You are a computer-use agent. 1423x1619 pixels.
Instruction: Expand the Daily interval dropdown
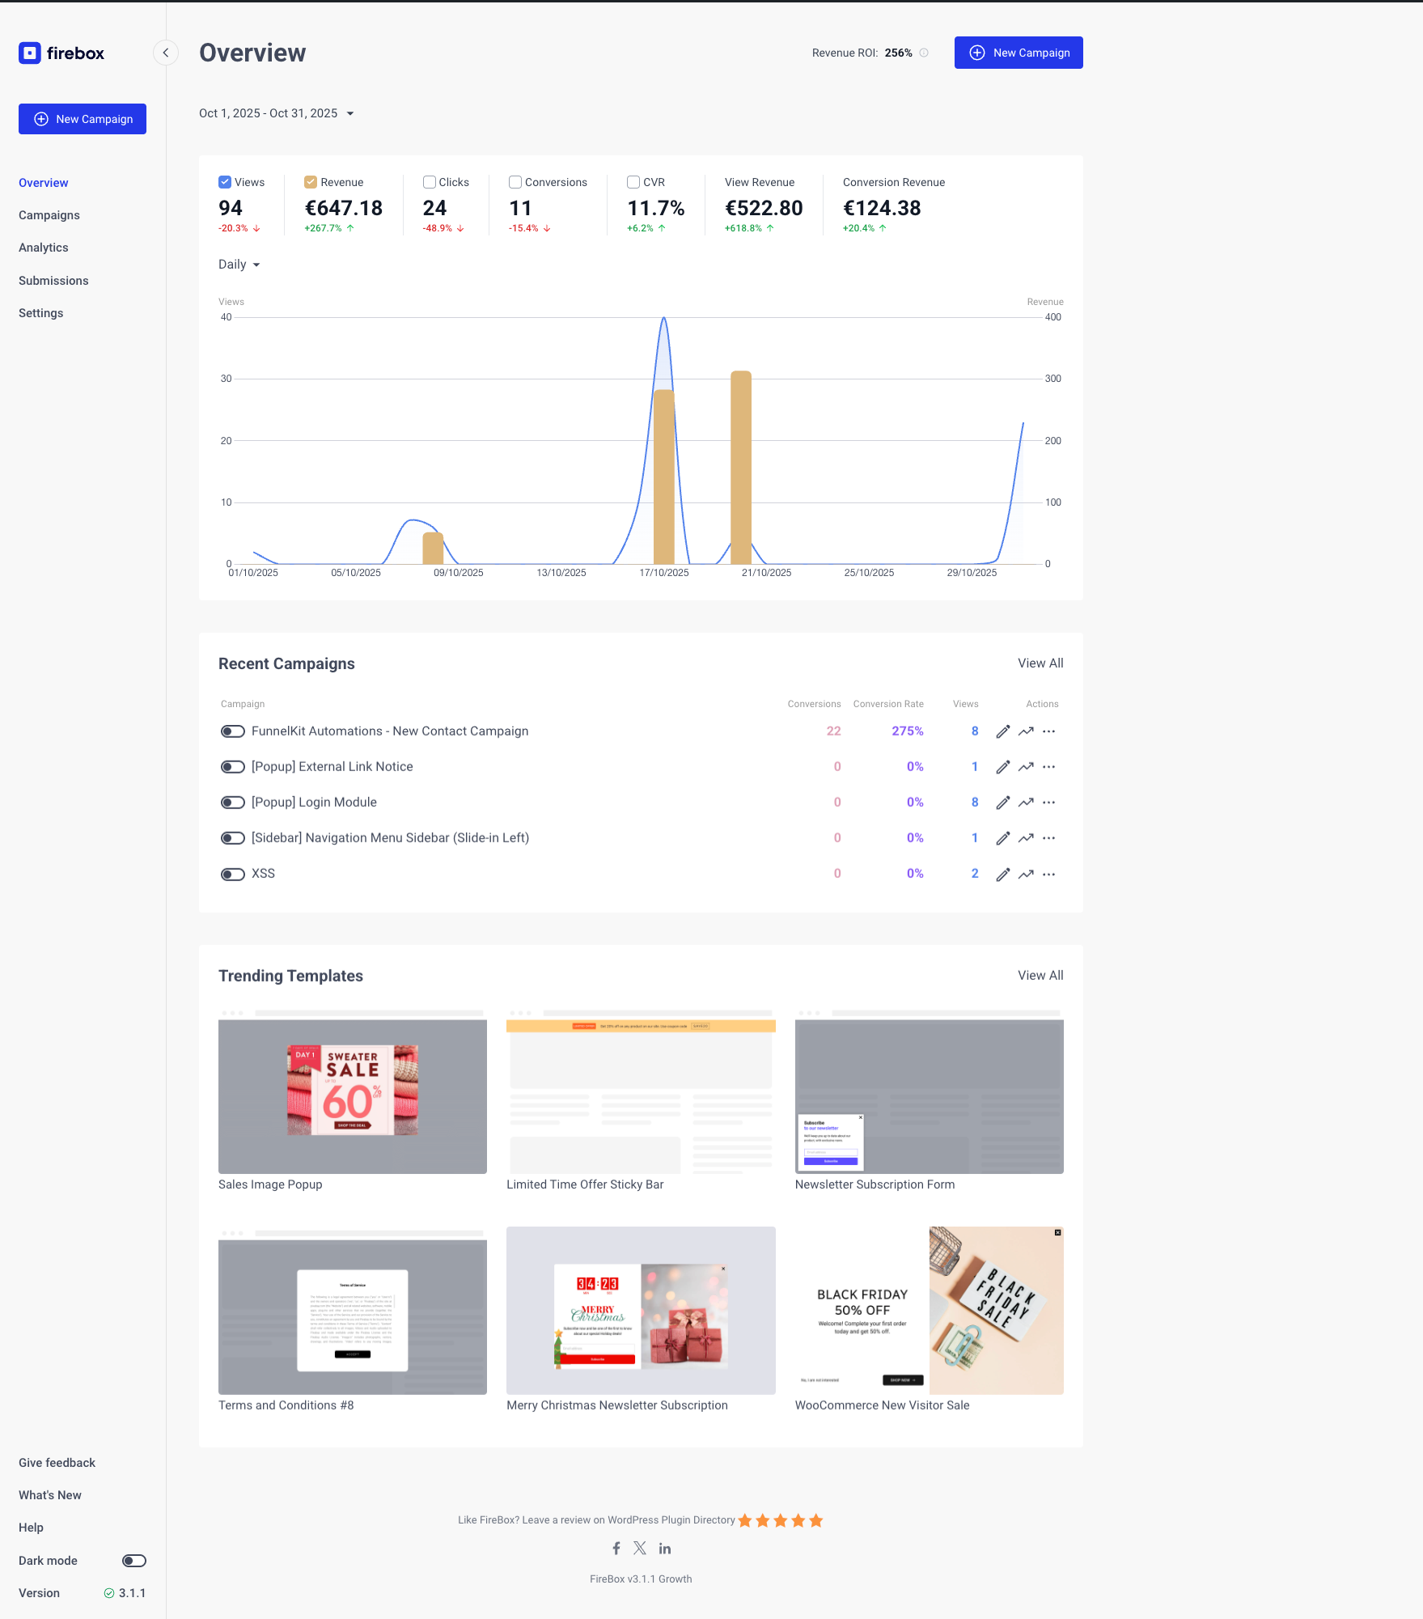click(239, 265)
